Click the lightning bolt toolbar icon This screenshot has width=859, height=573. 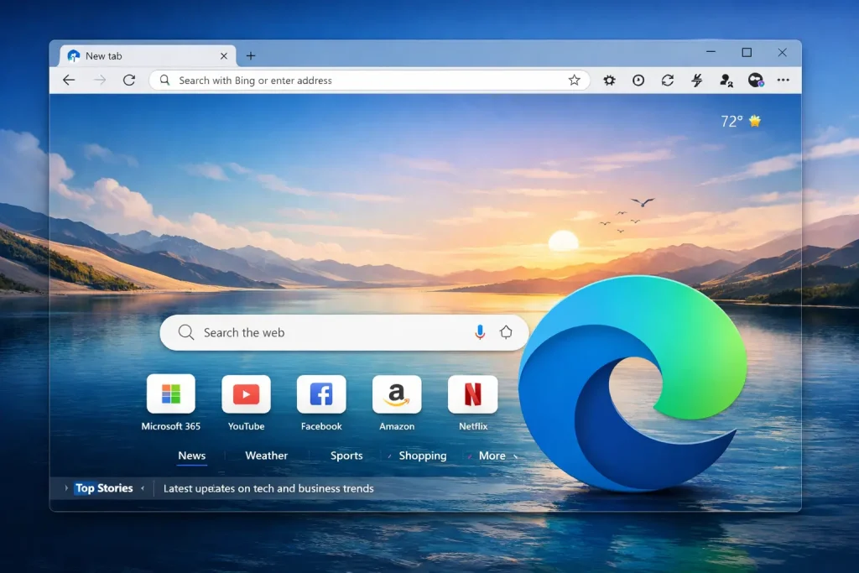point(697,81)
